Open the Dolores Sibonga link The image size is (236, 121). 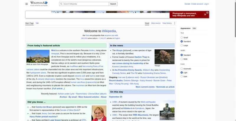click(131, 80)
